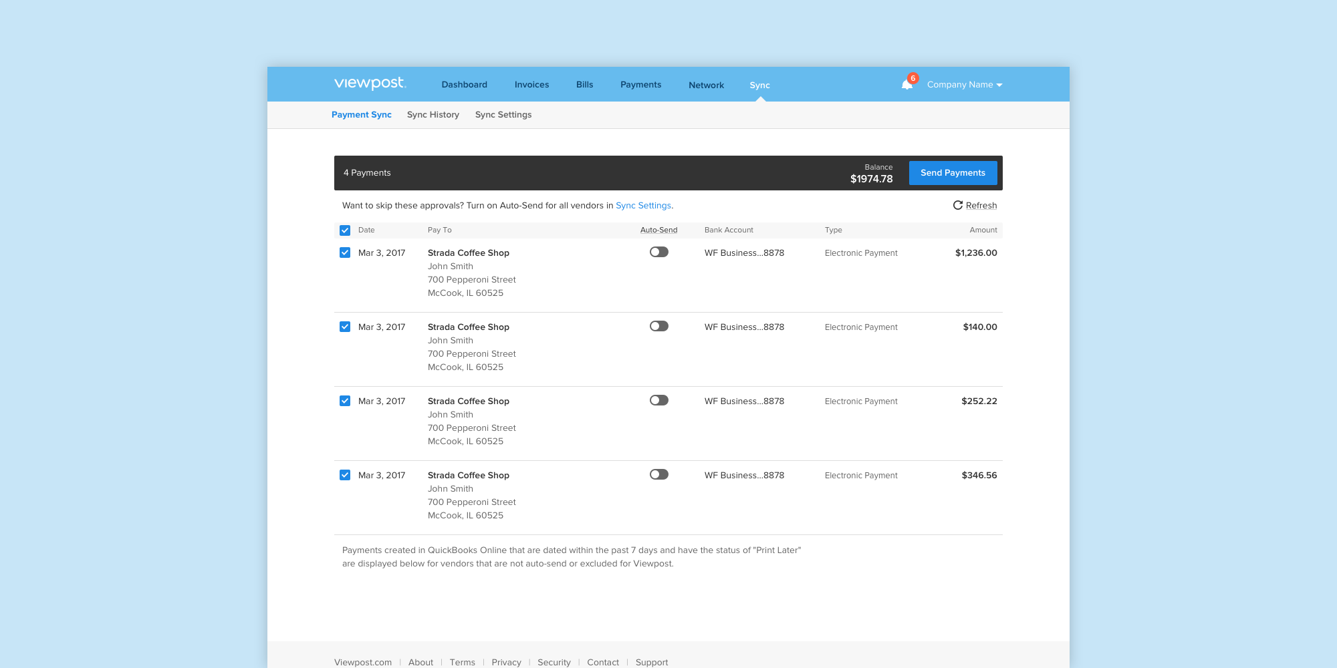Uncheck the $252.22 payment row checkbox

345,401
